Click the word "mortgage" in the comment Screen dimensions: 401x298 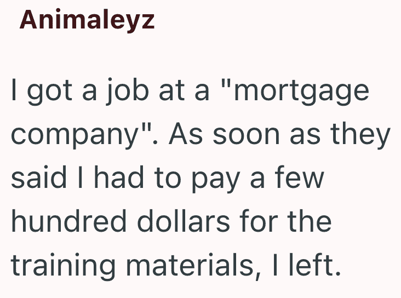(301, 92)
